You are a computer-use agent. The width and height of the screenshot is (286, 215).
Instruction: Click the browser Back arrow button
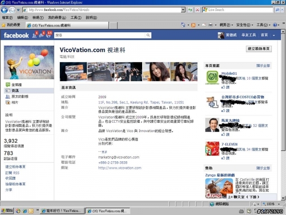[4, 10]
